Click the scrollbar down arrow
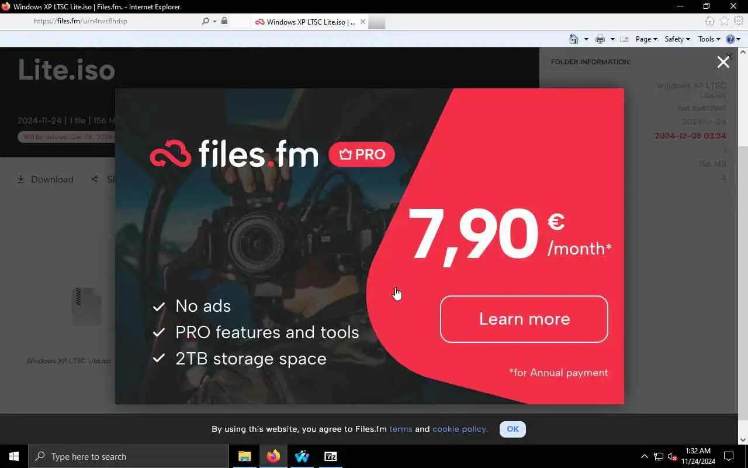The height and width of the screenshot is (468, 748). 743,440
